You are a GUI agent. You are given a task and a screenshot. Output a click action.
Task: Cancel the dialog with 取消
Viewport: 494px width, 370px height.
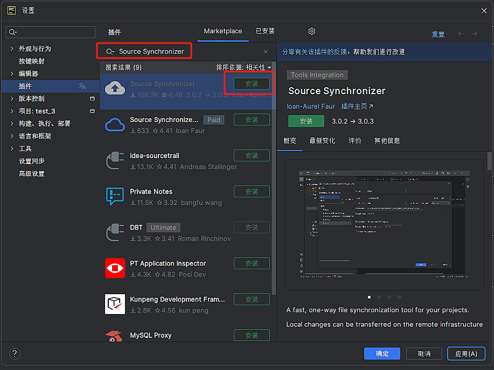tap(424, 354)
